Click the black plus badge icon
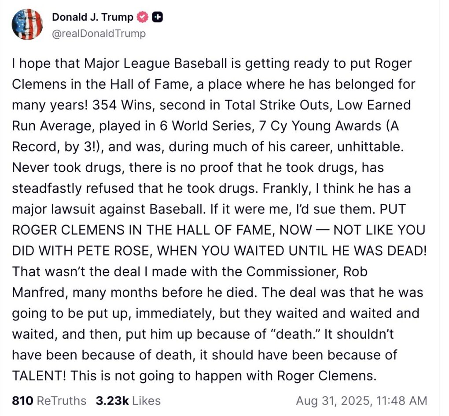 tap(157, 17)
